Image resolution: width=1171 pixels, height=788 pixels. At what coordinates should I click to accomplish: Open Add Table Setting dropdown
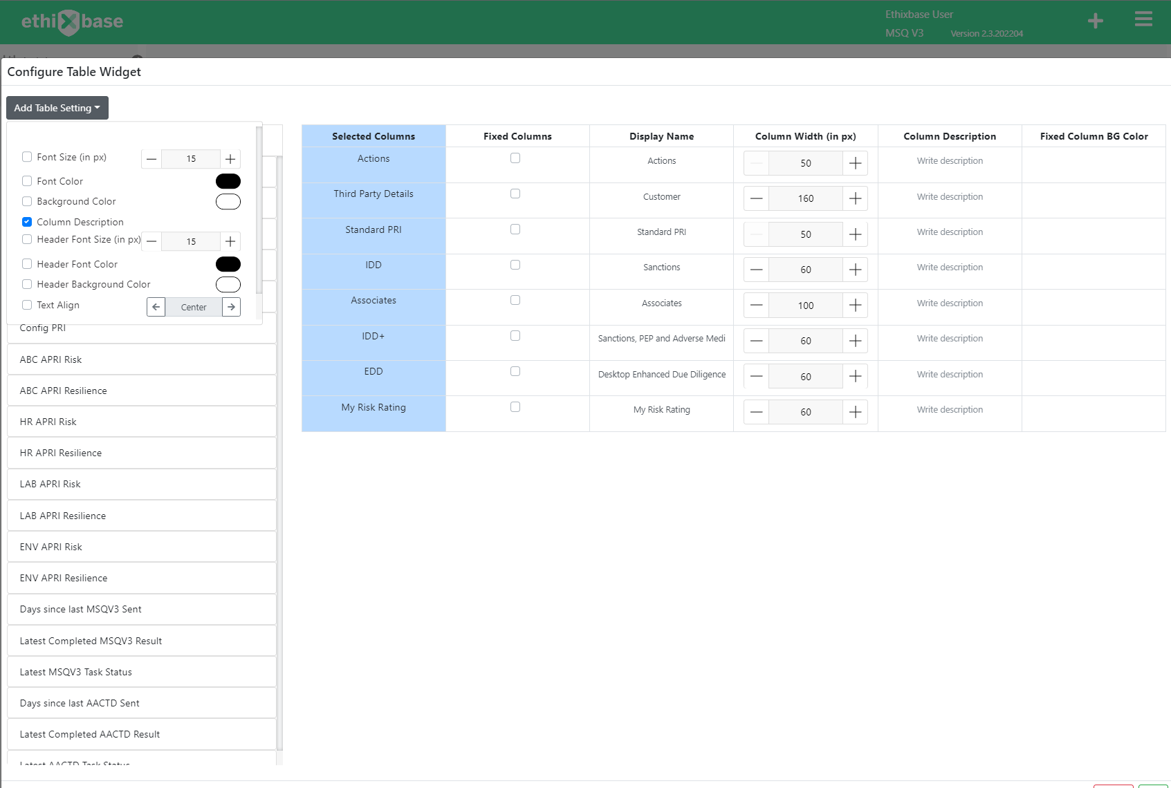point(57,108)
